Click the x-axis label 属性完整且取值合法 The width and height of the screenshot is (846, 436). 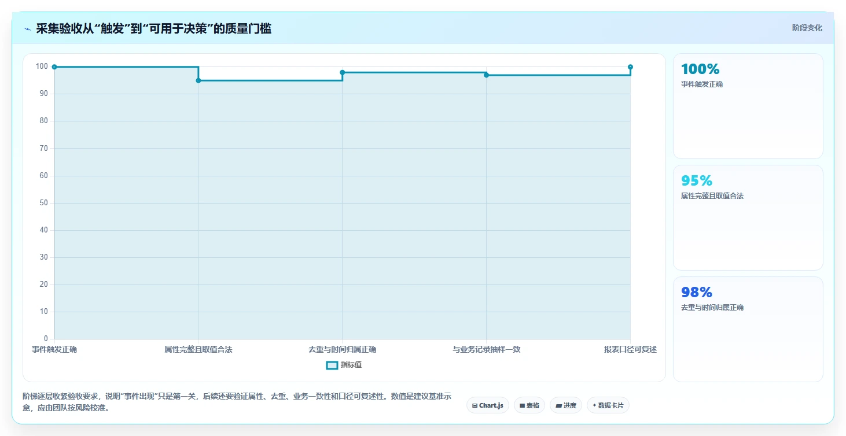(198, 349)
